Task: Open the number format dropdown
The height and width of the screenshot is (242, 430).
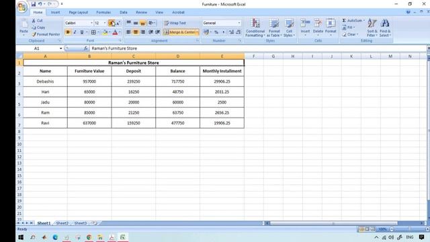Action: 239,23
